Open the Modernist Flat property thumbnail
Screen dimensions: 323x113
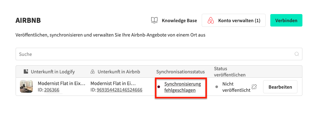pos(26,86)
